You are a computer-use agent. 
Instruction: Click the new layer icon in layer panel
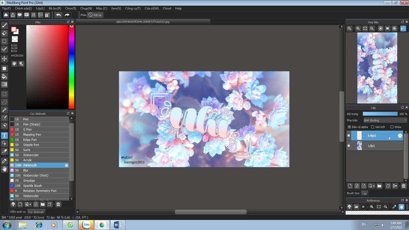pyautogui.click(x=350, y=186)
